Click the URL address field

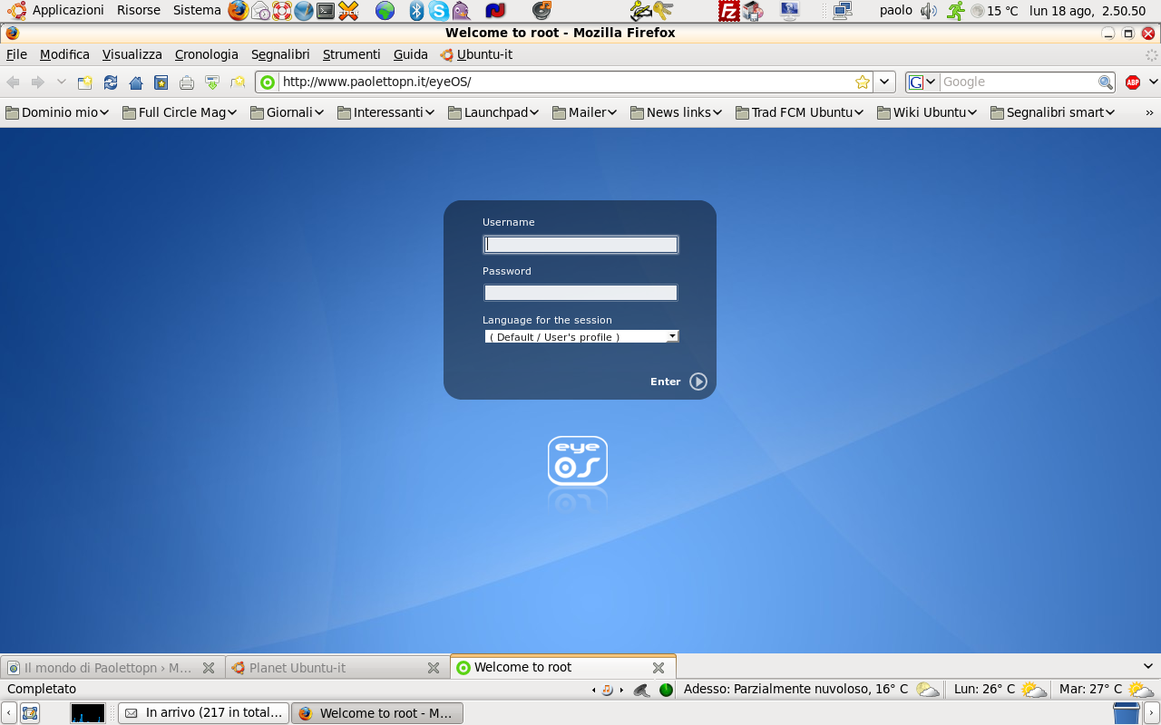coord(566,82)
